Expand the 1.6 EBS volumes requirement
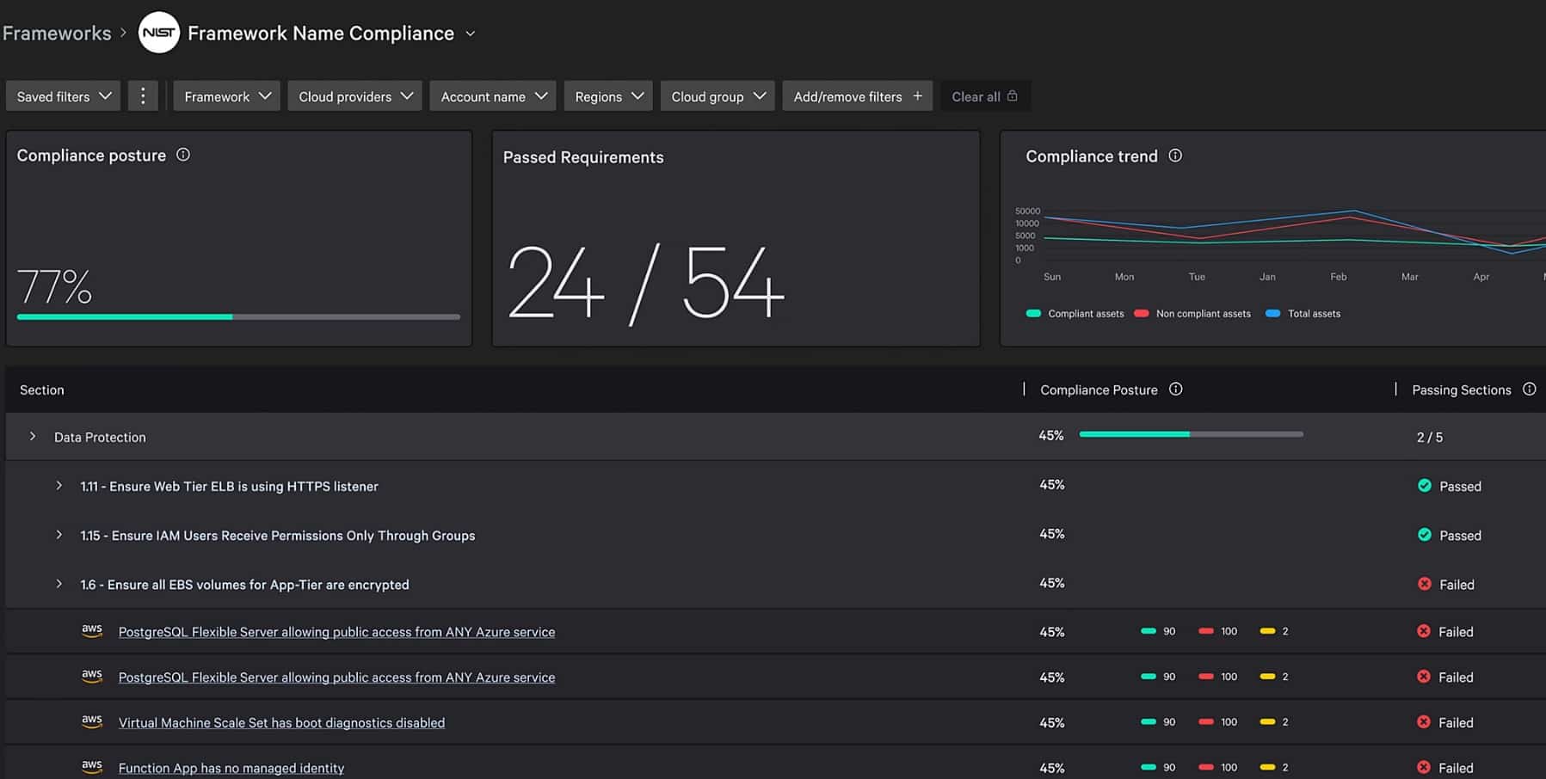 tap(59, 584)
